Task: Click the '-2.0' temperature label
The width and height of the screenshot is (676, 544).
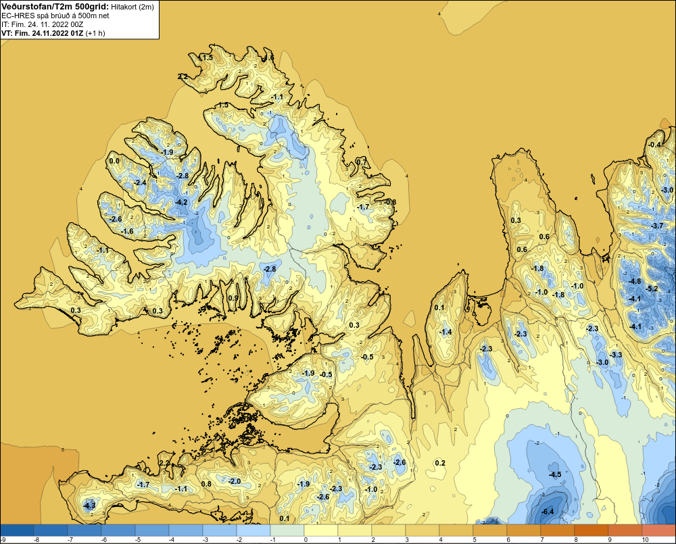Action: pos(235,481)
